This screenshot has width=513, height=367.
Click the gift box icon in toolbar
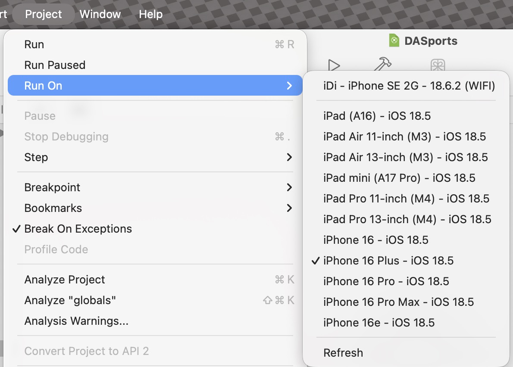(438, 65)
